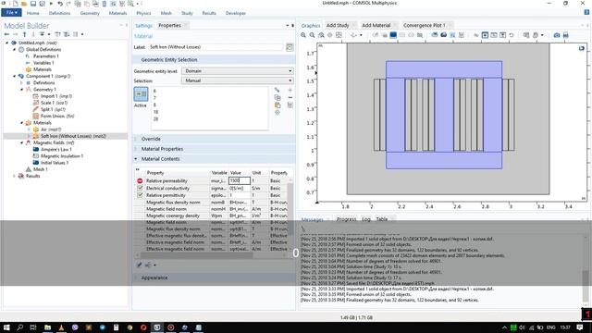This screenshot has height=333, width=592.
Task: Click the highlighted blue select-domains icon
Action: (x=393, y=35)
